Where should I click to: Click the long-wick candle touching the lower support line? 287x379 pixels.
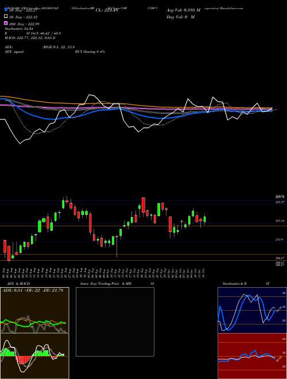tap(117, 246)
